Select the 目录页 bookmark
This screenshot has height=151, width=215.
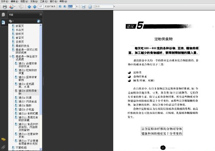point(20,42)
